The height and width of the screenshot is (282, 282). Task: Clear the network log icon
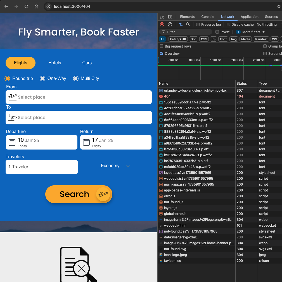(x=170, y=24)
